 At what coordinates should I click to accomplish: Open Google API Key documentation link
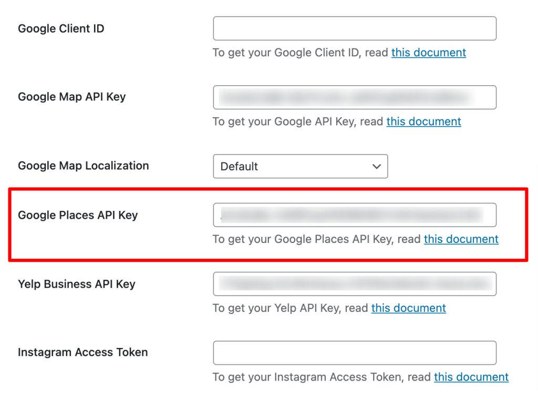click(x=423, y=121)
